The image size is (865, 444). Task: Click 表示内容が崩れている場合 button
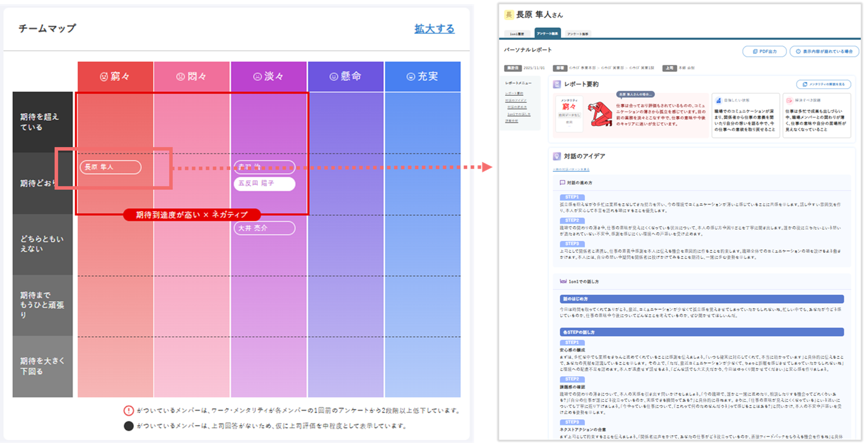[824, 51]
